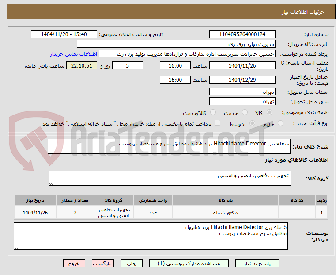Image resolution: width=336 pixels, height=275 pixels.
Task: Click the 'نام کالا' column header
Action: point(226,200)
